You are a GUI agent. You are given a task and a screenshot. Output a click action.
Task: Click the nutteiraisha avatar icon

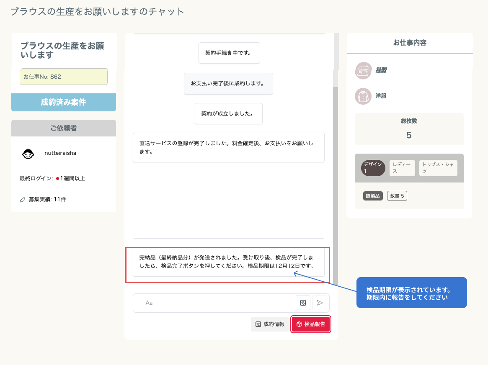coord(28,153)
